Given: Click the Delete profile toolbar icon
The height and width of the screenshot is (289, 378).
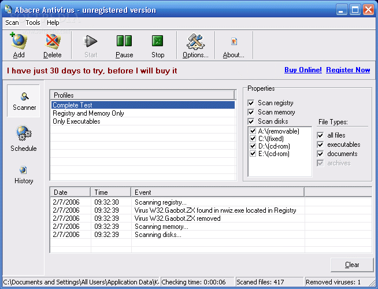Looking at the screenshot, I should [x=53, y=42].
